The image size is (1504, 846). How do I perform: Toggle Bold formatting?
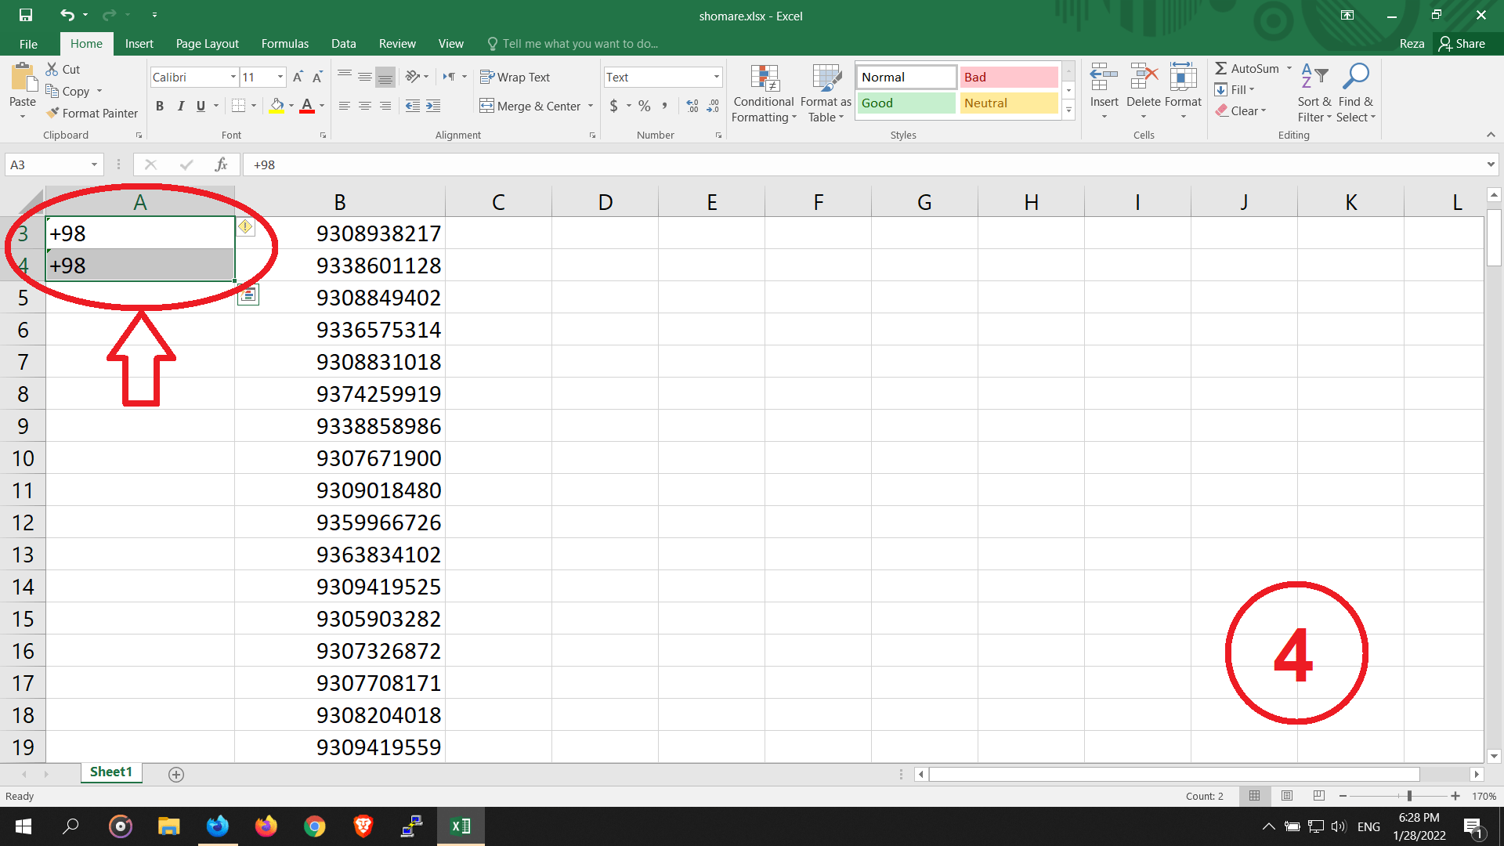(x=160, y=106)
